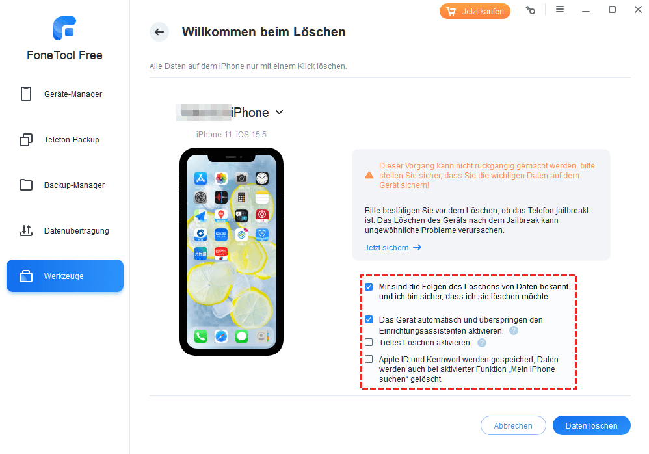Enable Tiefes Löschen aktivieren checkbox
The width and height of the screenshot is (649, 454).
pyautogui.click(x=369, y=342)
